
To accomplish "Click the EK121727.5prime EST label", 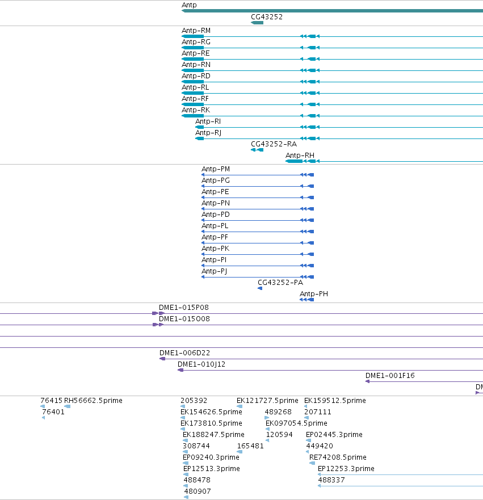I will (x=267, y=401).
